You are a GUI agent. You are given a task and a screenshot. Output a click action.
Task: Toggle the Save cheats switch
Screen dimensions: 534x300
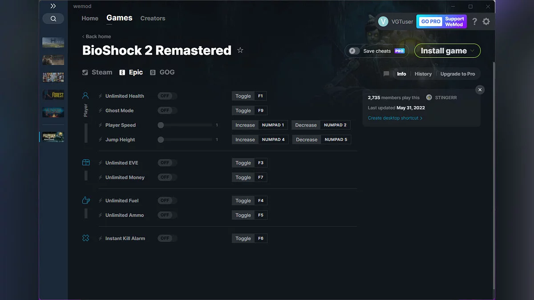pyautogui.click(x=354, y=51)
